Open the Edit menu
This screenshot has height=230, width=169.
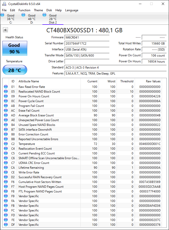tap(13, 10)
